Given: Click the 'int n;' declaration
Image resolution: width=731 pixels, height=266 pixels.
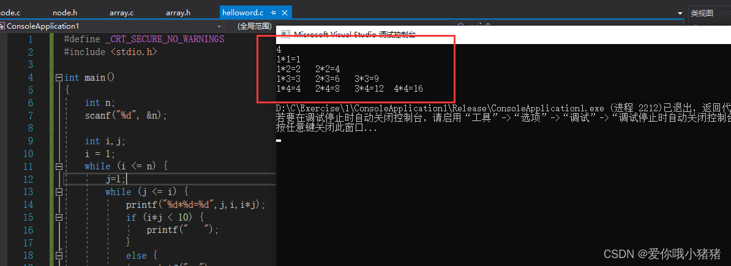Looking at the screenshot, I should [100, 103].
